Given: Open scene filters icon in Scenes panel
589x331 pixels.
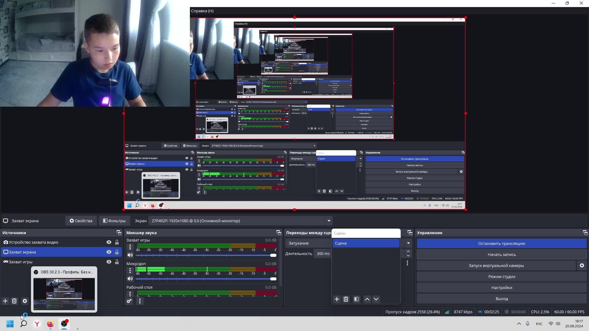Looking at the screenshot, I should pos(356,299).
